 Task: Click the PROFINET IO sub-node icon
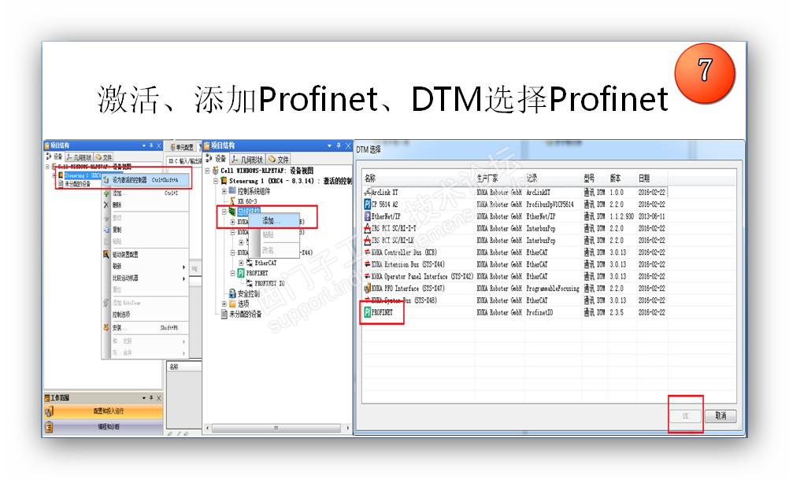point(250,283)
